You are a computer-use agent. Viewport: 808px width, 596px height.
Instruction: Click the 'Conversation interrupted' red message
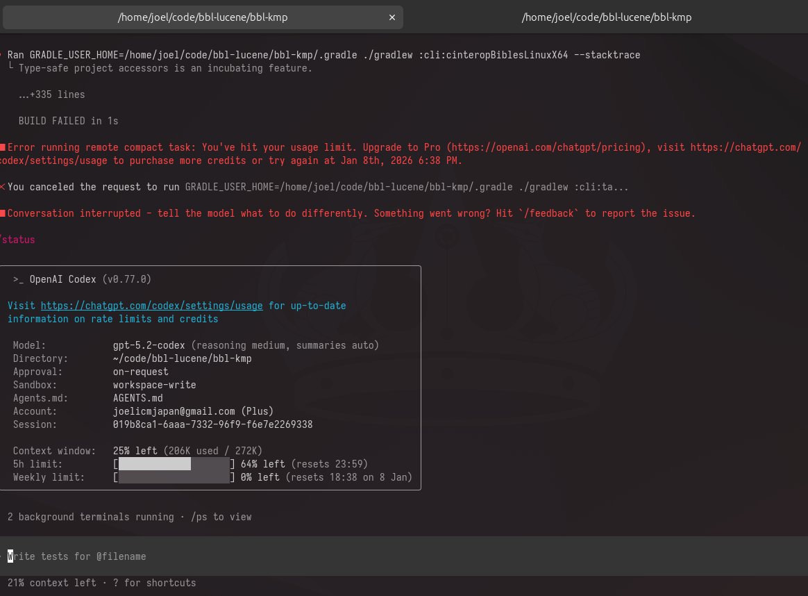click(351, 213)
